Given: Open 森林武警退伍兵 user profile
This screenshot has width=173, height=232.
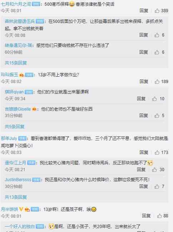Looking at the screenshot, I should click(20, 21).
